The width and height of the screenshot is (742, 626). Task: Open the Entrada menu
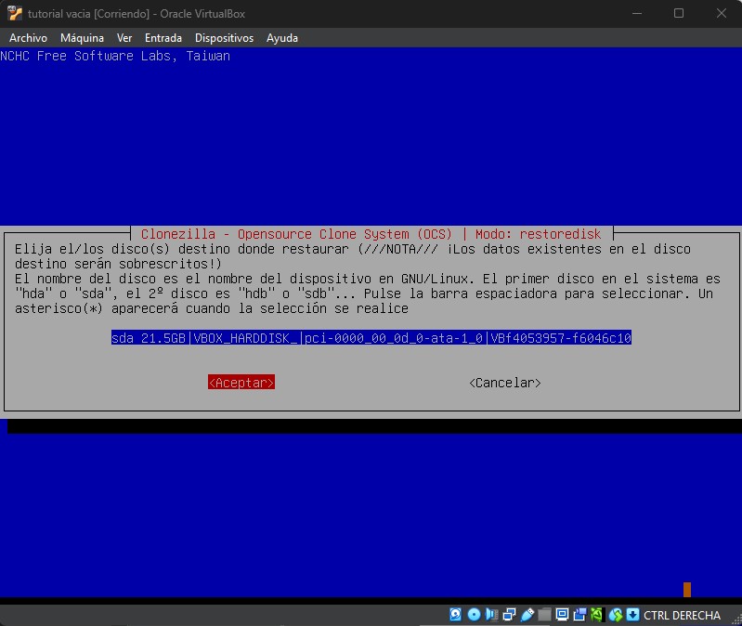point(163,38)
